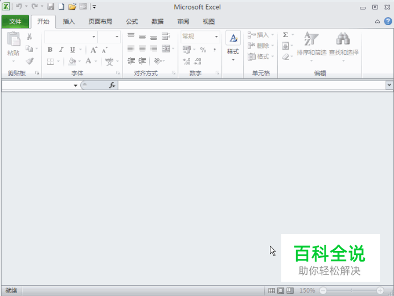
Task: Open Excel help question mark icon
Action: click(388, 22)
